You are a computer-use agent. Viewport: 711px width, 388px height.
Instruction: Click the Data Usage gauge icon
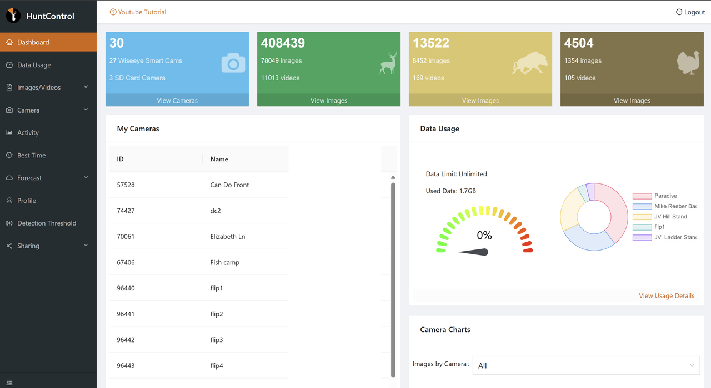click(x=9, y=65)
